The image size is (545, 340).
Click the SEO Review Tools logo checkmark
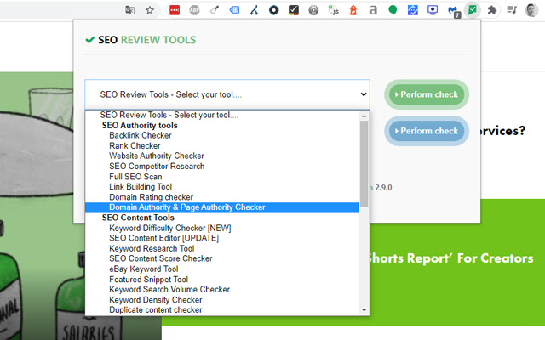point(89,40)
